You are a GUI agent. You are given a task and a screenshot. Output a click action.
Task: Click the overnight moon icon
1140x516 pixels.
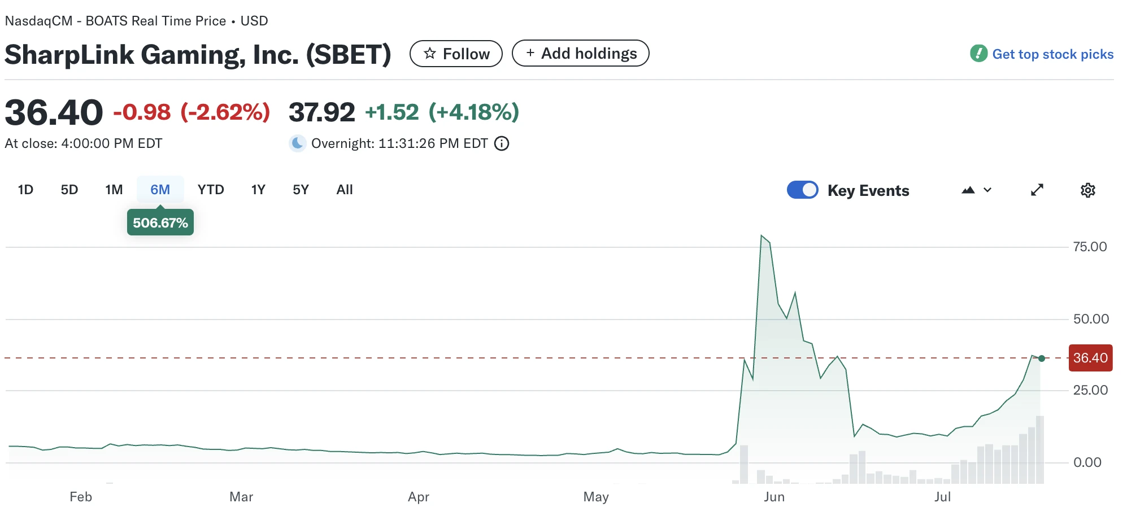(x=297, y=143)
